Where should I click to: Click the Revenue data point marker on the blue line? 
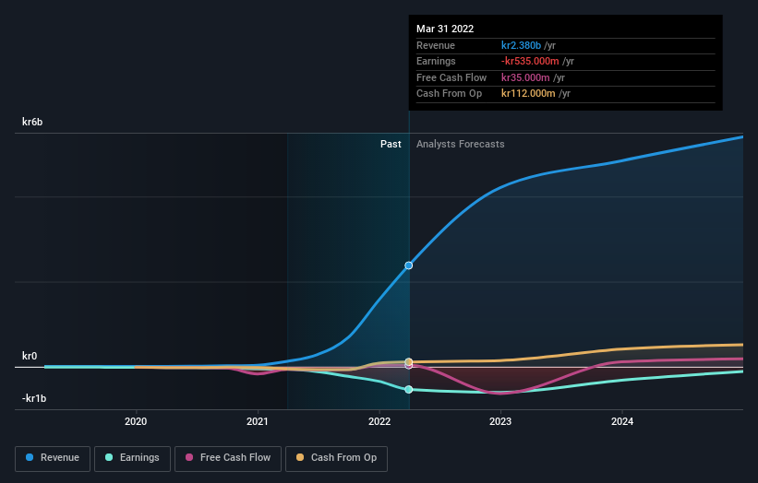point(408,265)
